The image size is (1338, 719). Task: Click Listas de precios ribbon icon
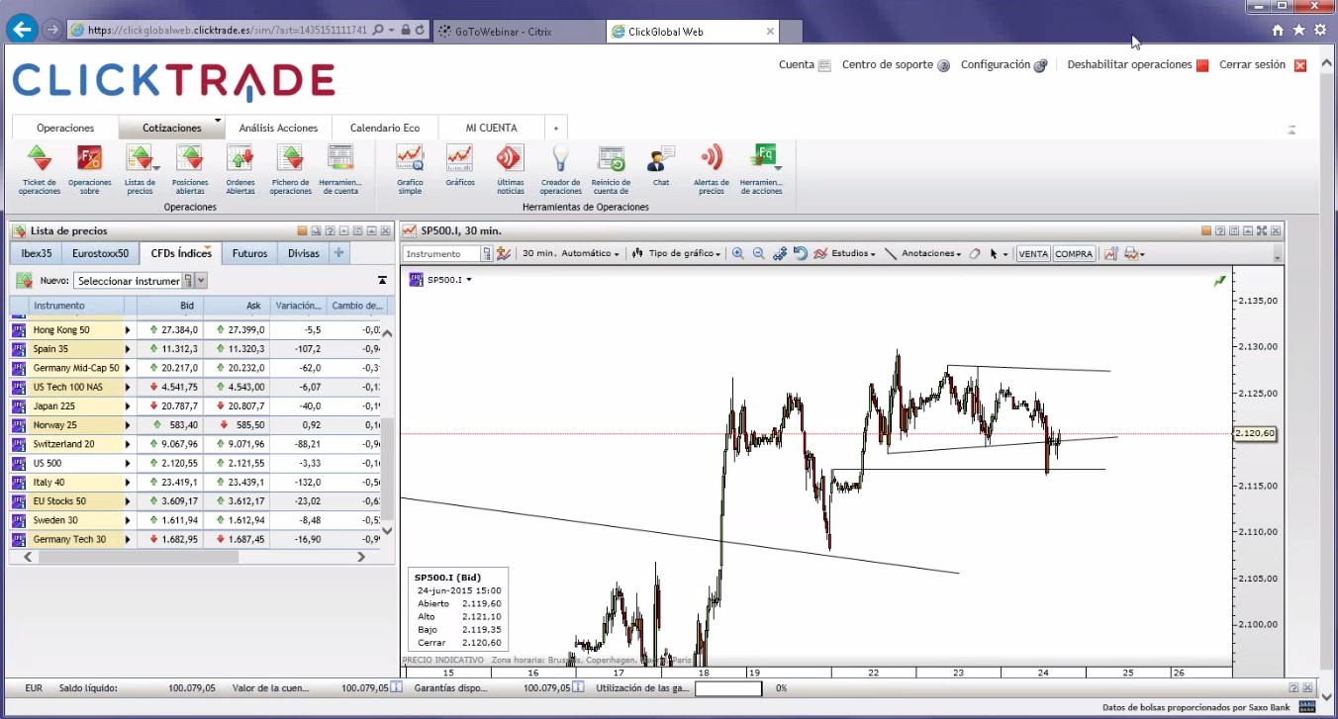click(140, 168)
